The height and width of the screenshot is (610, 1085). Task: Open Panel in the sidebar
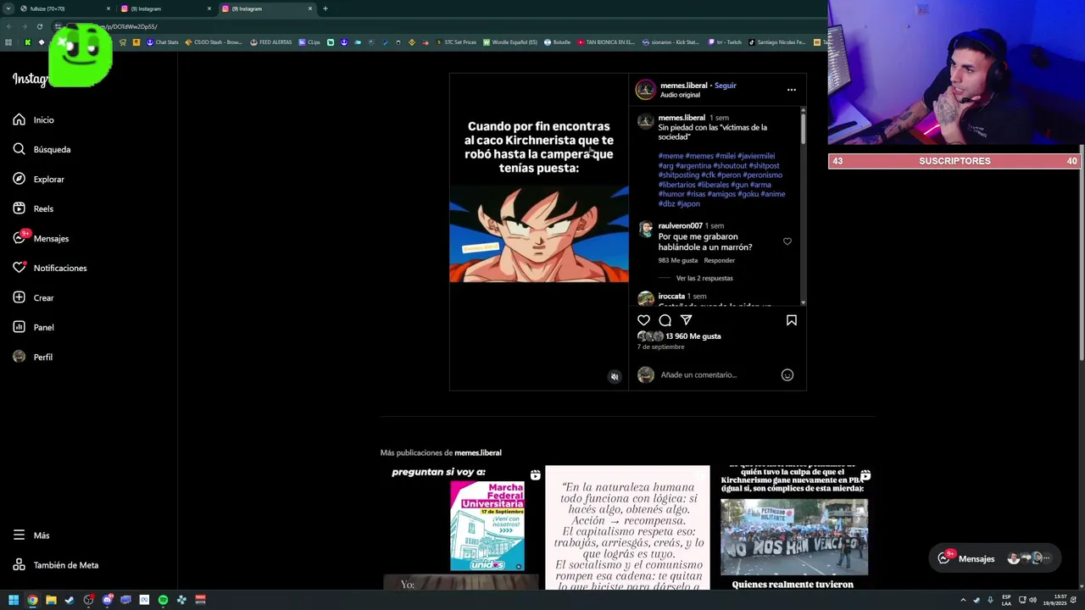[x=34, y=328]
